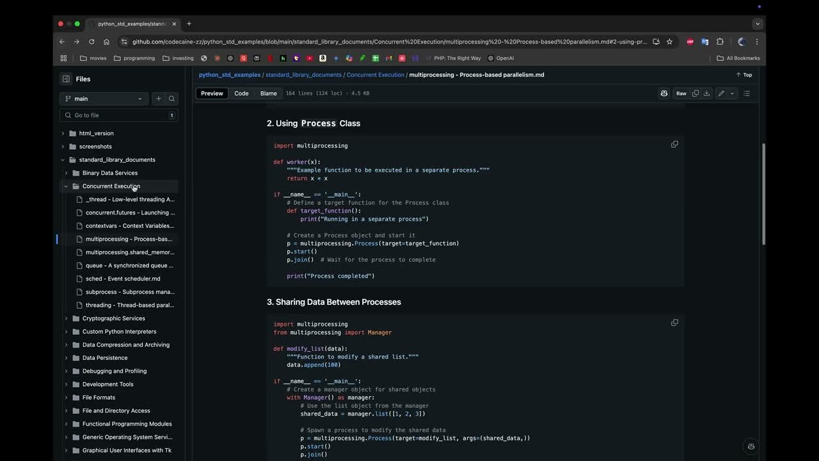819x461 pixels.
Task: Select Functional Programming Modules folder
Action: pos(127,424)
